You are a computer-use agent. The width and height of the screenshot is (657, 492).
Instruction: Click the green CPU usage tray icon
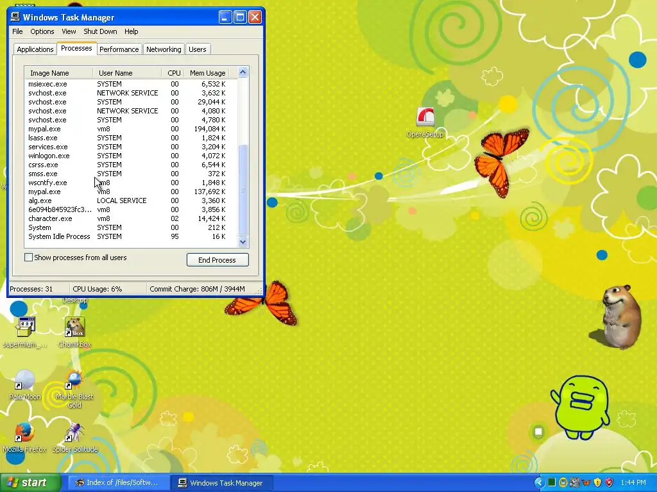(x=552, y=483)
